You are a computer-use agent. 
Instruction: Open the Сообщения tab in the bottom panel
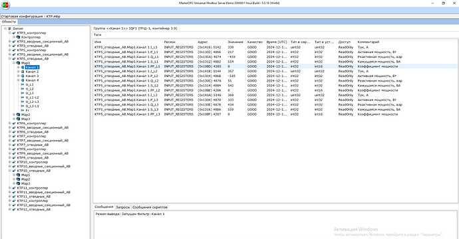pos(104,207)
